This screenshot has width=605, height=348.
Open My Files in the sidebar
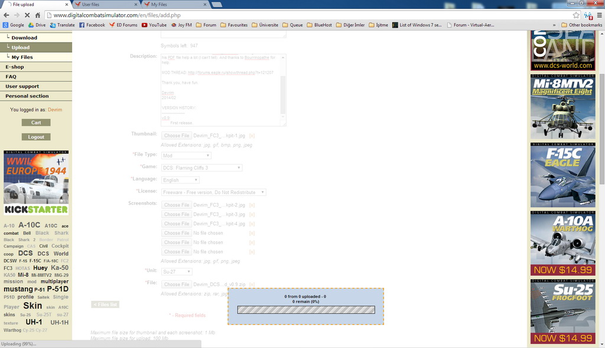[x=36, y=57]
